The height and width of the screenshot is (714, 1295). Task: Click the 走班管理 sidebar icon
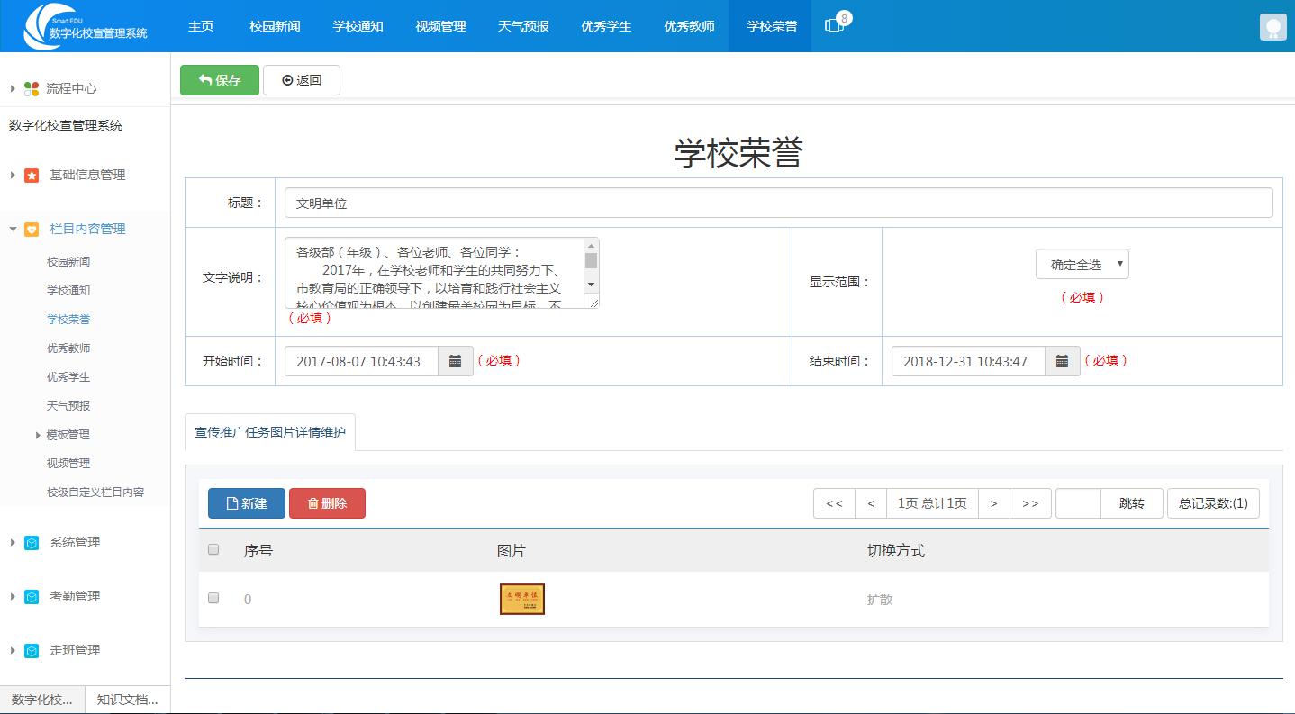click(31, 650)
